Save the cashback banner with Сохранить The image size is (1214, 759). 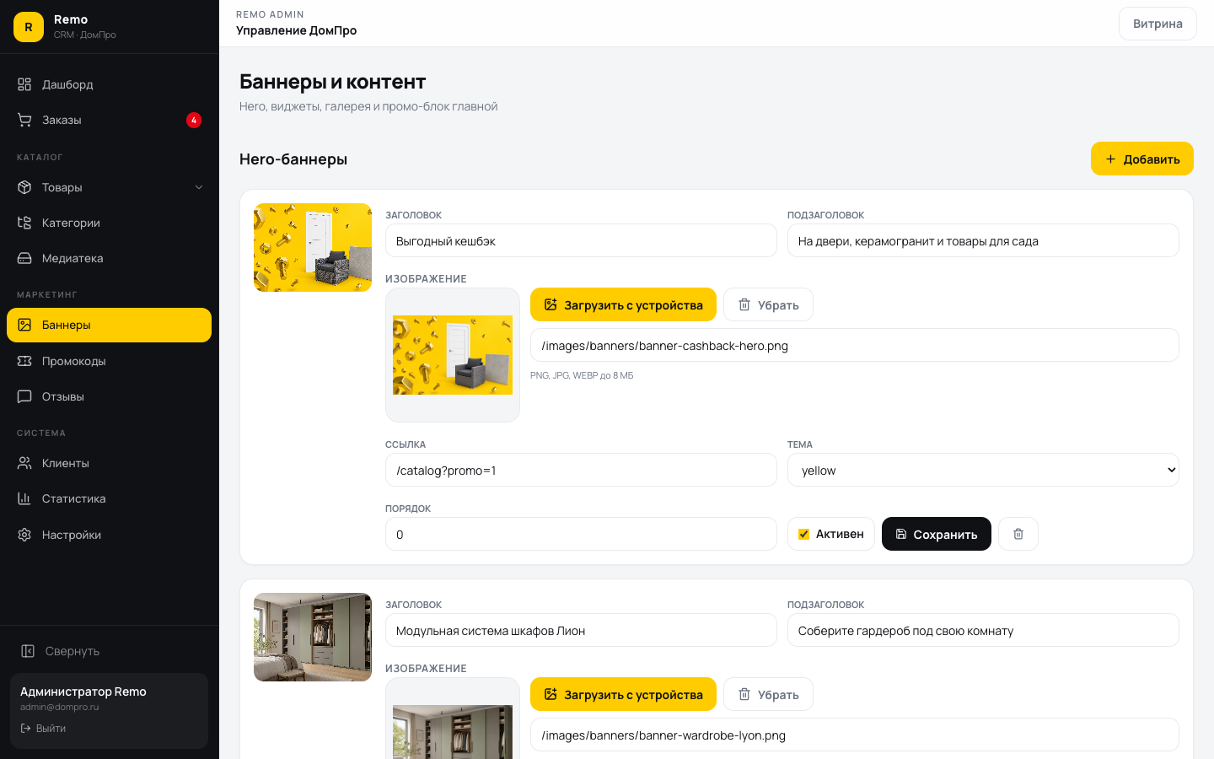937,534
